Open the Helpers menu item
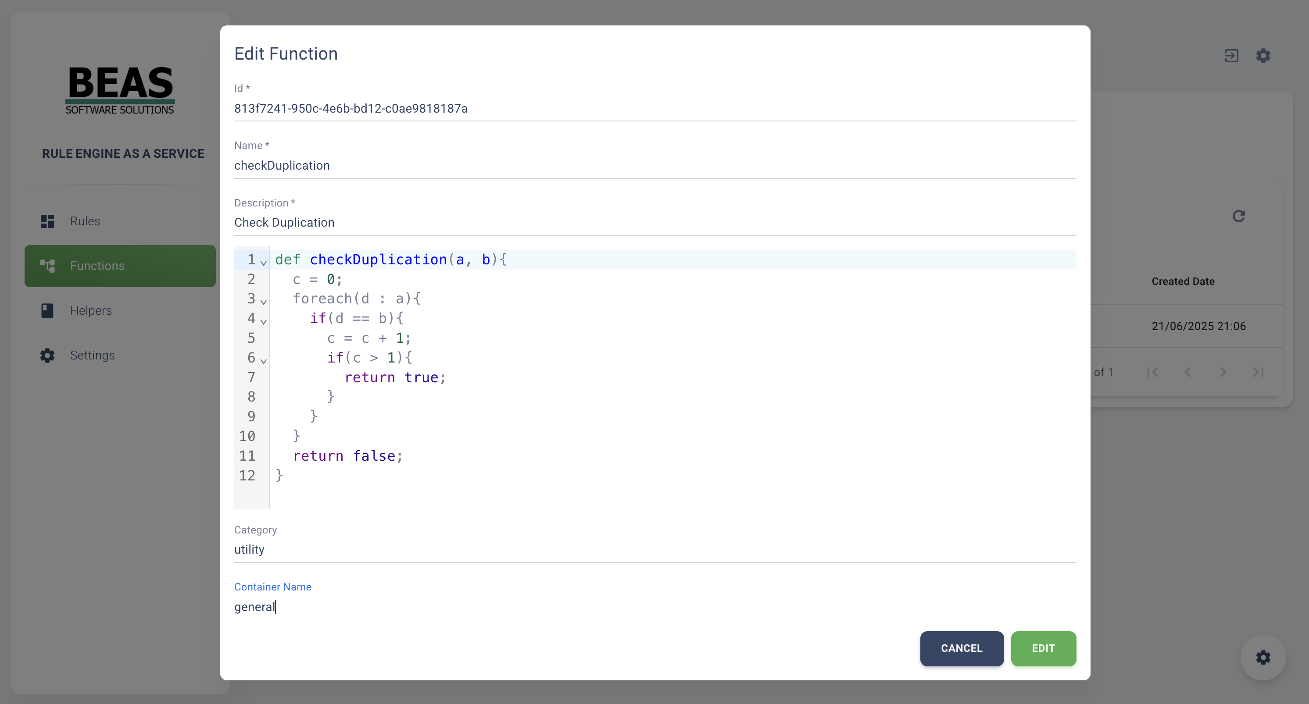 tap(120, 310)
